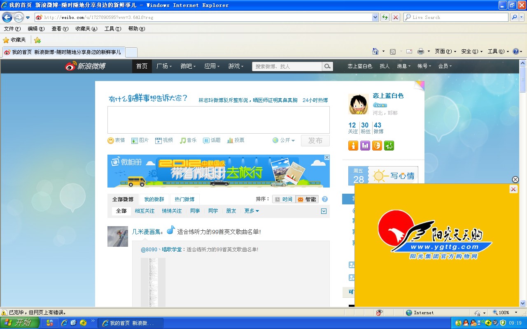The image size is (527, 329).
Task: Click the 找人 find people link
Action: point(385,66)
